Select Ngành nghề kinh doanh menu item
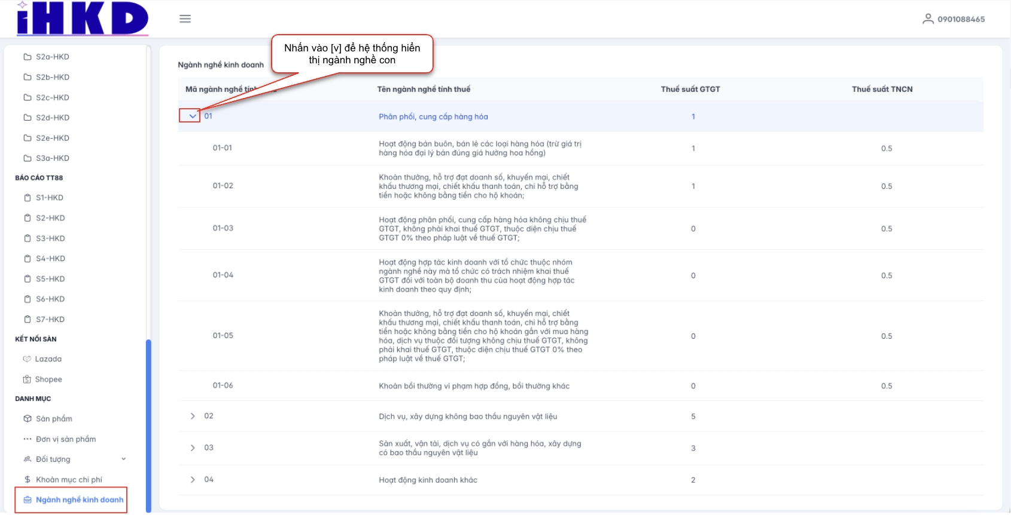 [x=79, y=500]
